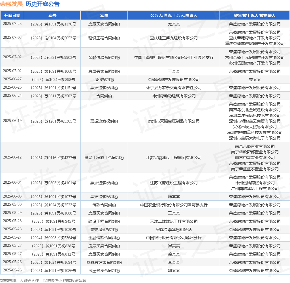Click defendant '深圳市得丽量科技发展有限公司'

(255, 132)
